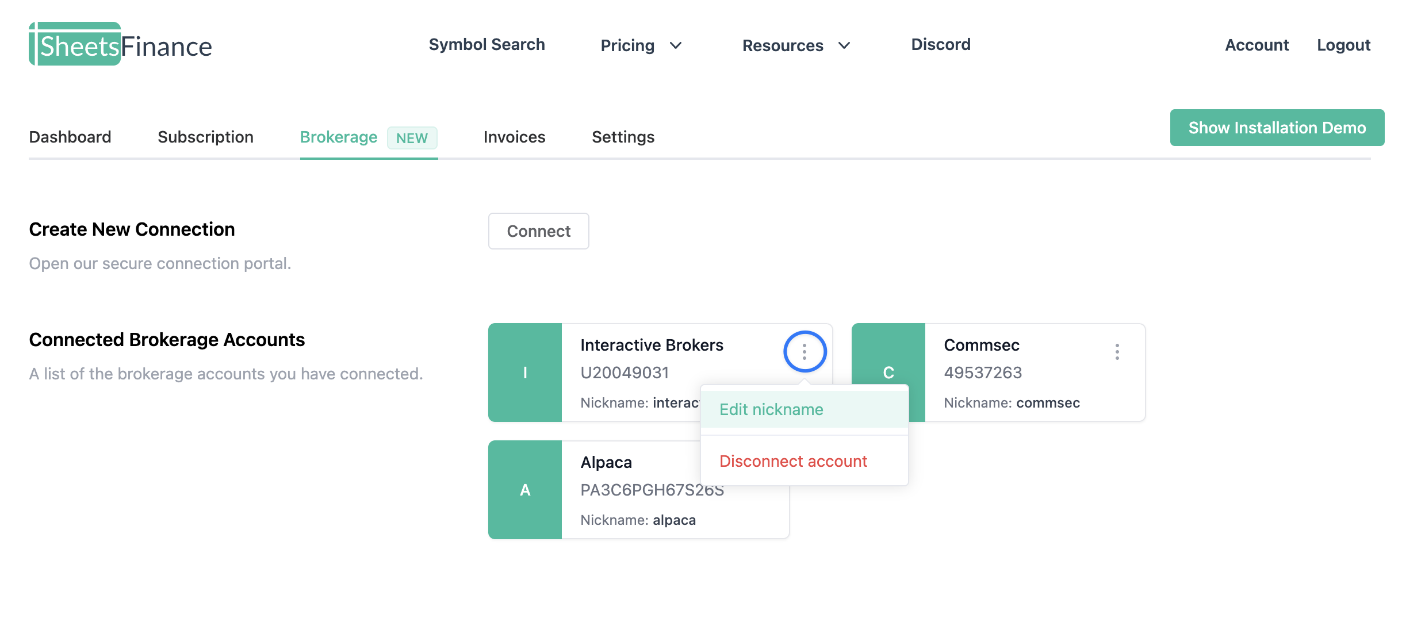Click the Alpaca account name
This screenshot has height=622, width=1402.
[x=606, y=462]
